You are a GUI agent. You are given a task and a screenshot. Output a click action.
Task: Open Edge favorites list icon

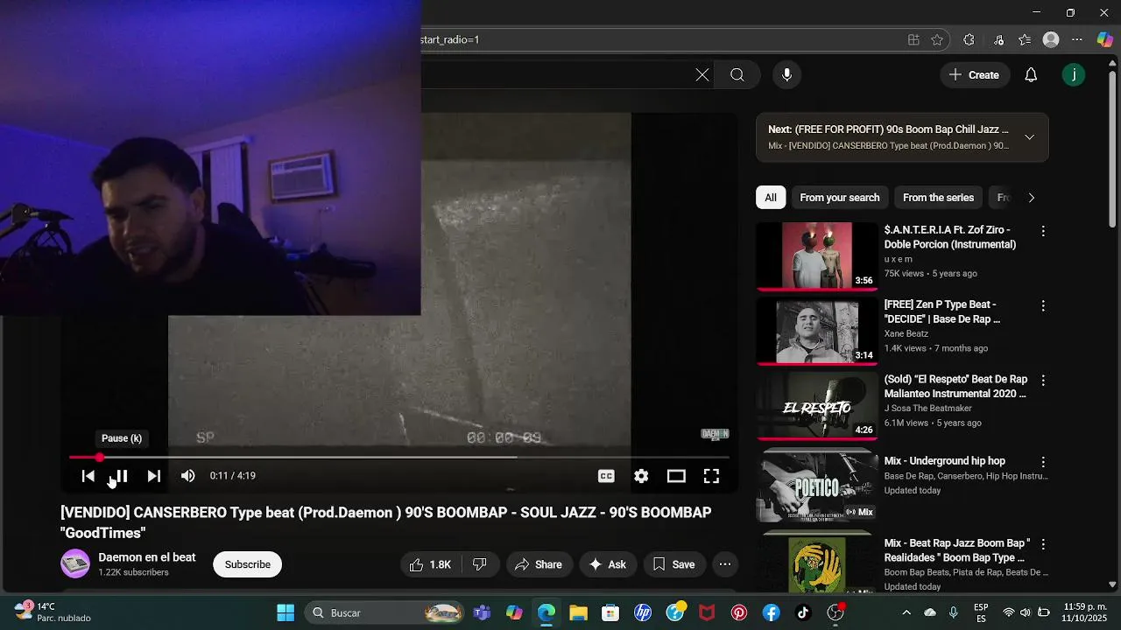click(1025, 39)
